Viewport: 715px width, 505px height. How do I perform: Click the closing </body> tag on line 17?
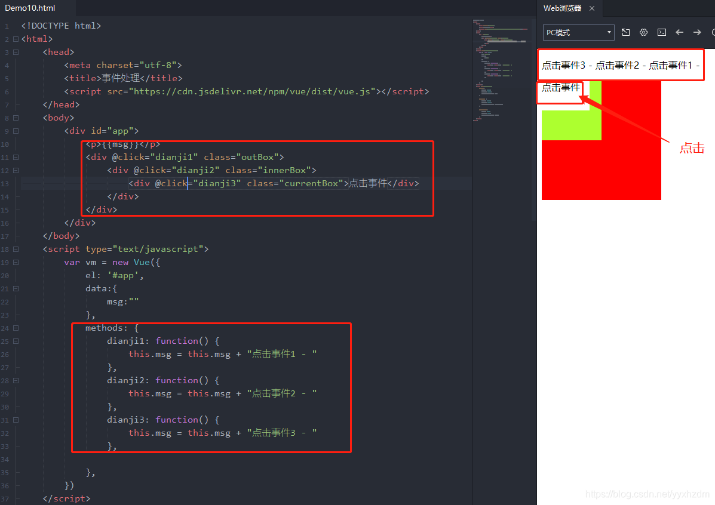[61, 236]
